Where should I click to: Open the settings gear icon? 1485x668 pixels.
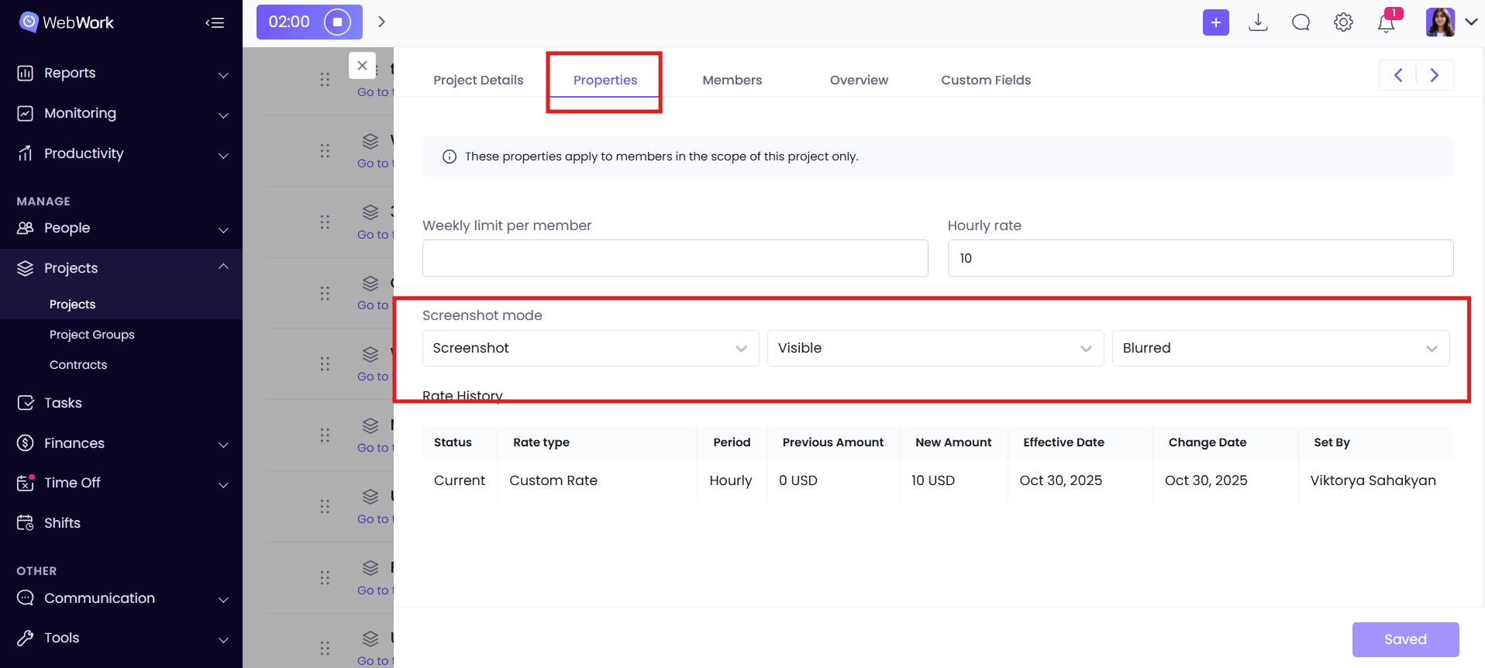tap(1343, 22)
